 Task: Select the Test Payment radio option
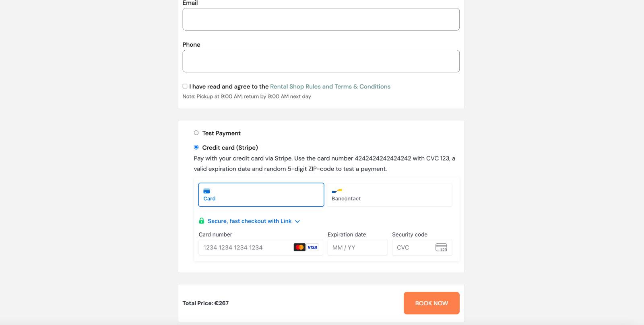(196, 133)
